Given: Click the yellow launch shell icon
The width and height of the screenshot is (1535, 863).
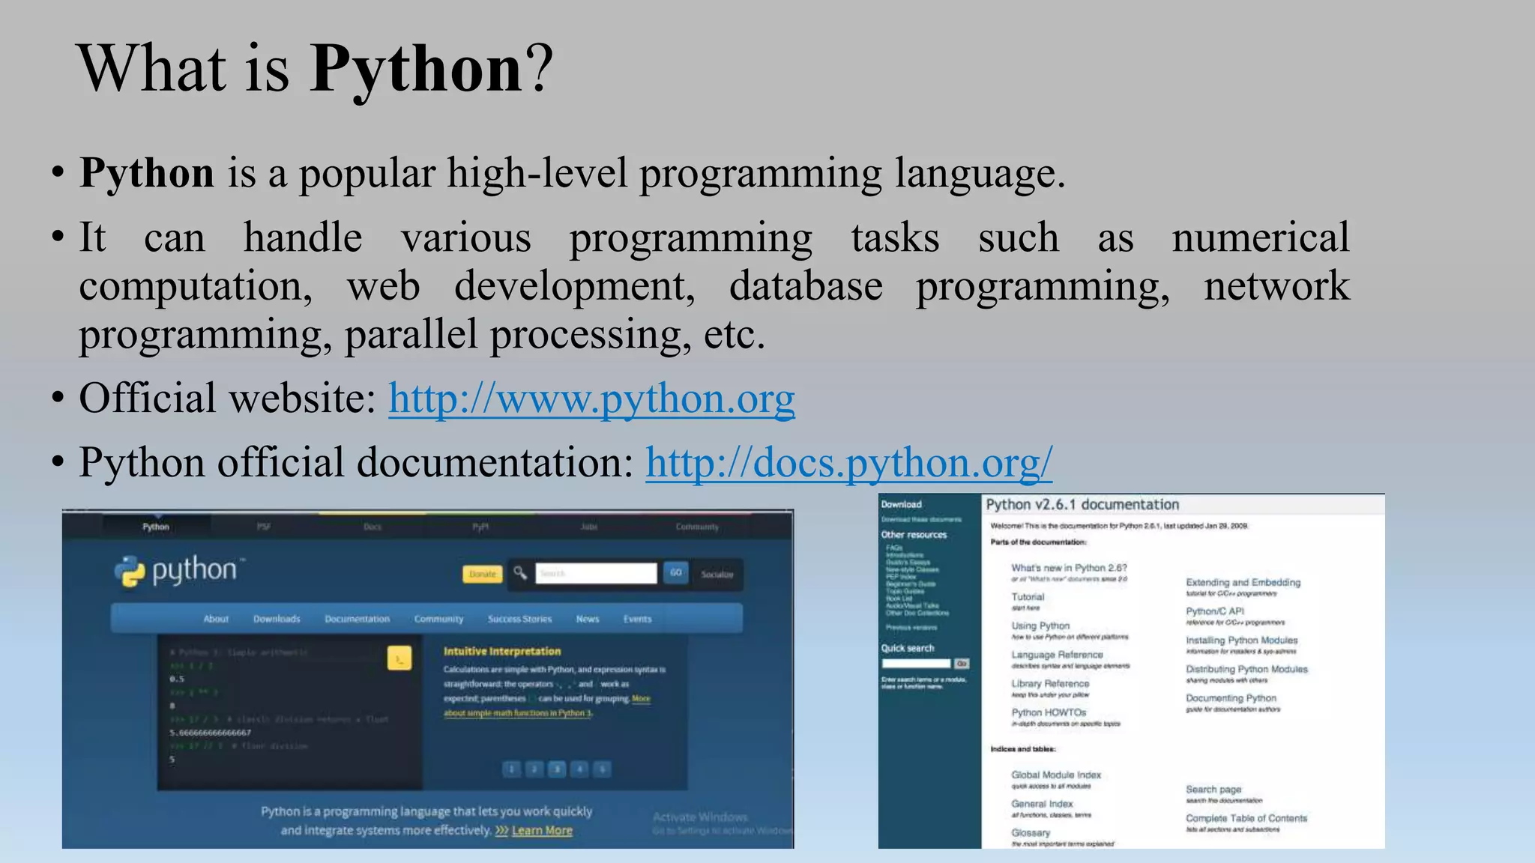Looking at the screenshot, I should 399,658.
